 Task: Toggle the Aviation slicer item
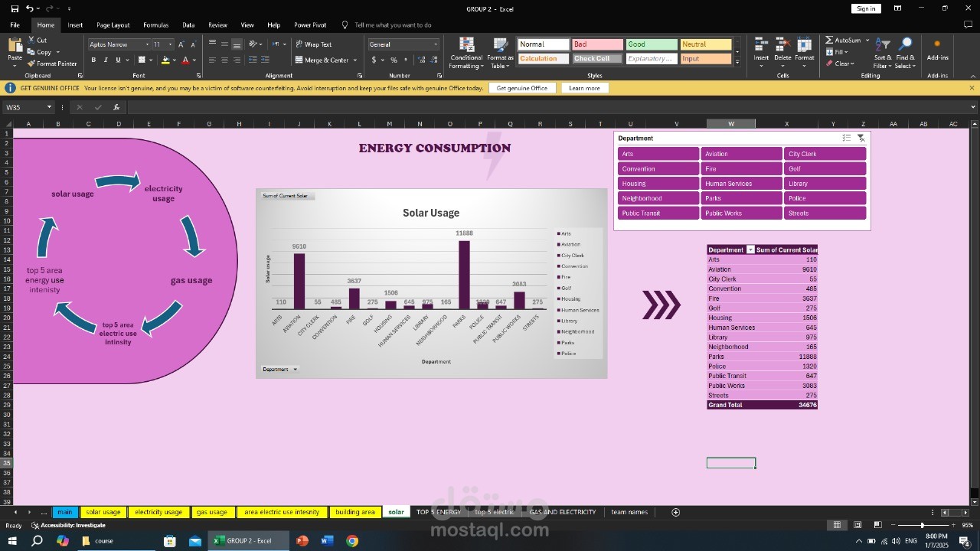[741, 154]
